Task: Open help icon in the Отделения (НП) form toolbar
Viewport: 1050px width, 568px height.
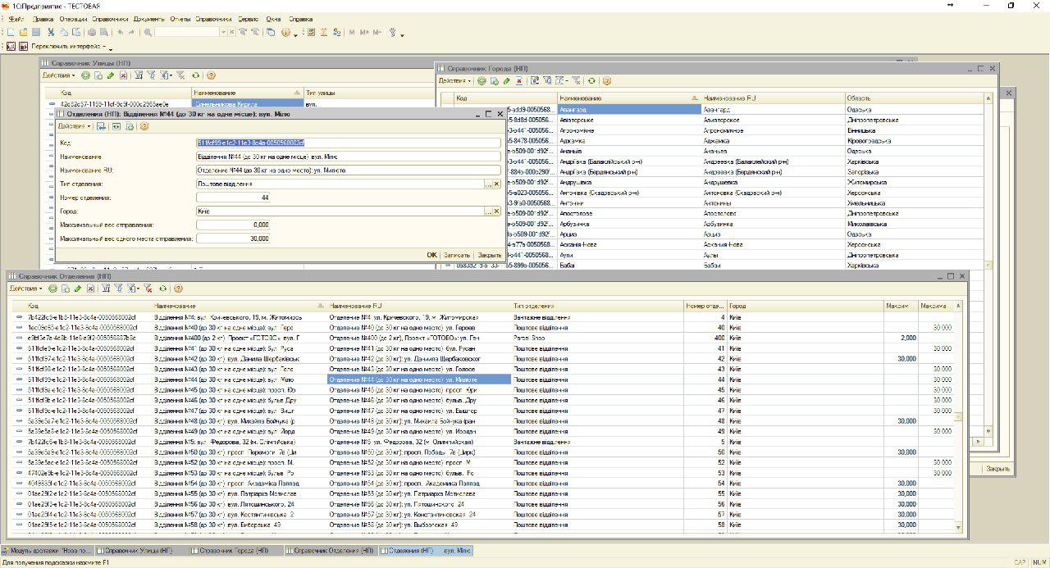Action: click(144, 126)
